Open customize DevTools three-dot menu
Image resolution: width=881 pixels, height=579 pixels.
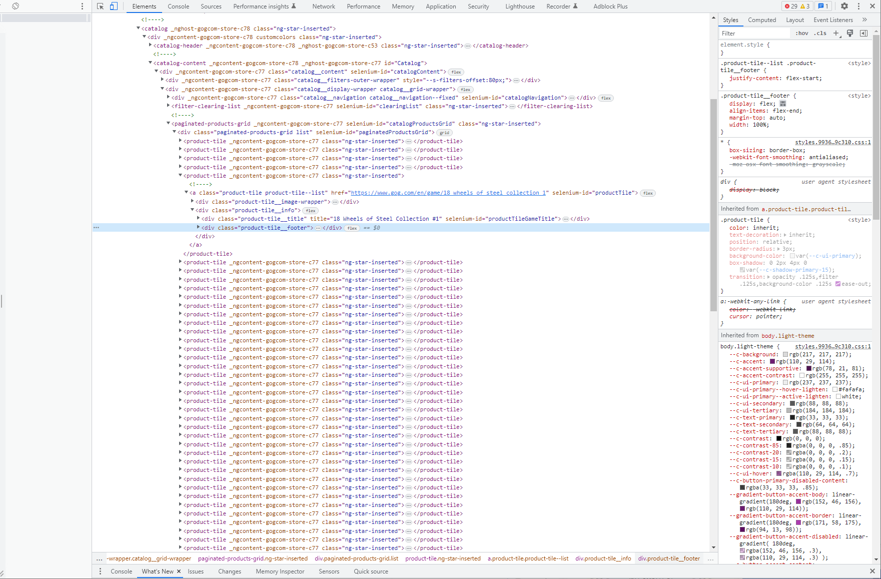(x=858, y=6)
